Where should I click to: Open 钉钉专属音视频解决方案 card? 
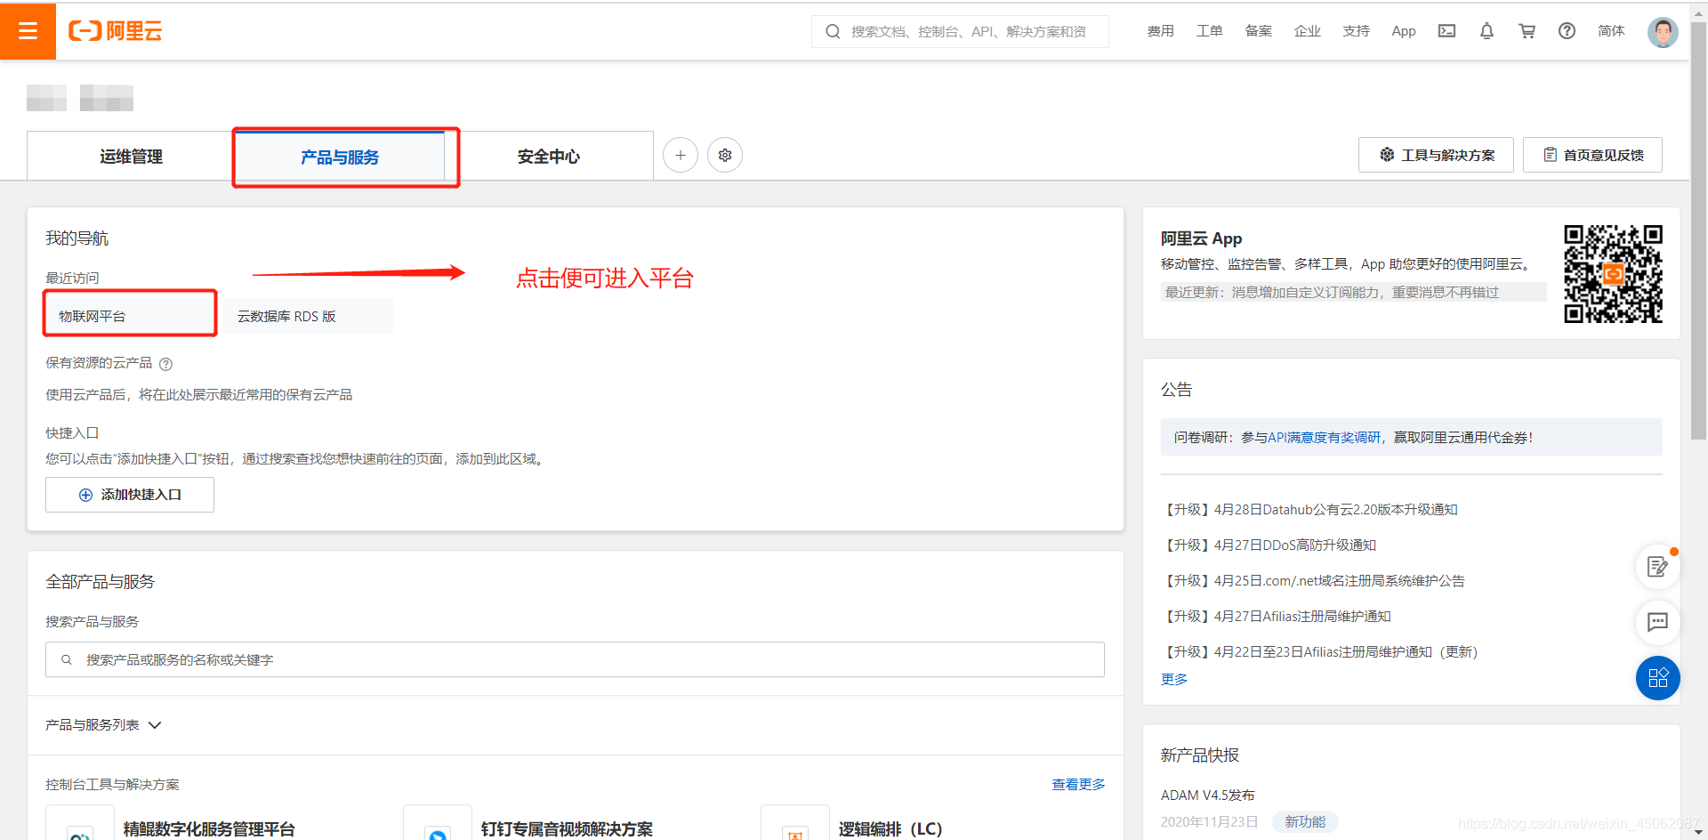click(x=567, y=828)
